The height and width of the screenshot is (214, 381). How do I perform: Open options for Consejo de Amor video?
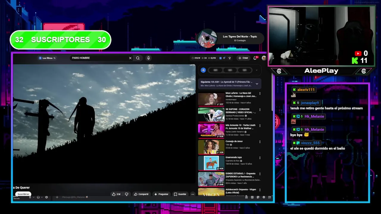tap(260, 141)
